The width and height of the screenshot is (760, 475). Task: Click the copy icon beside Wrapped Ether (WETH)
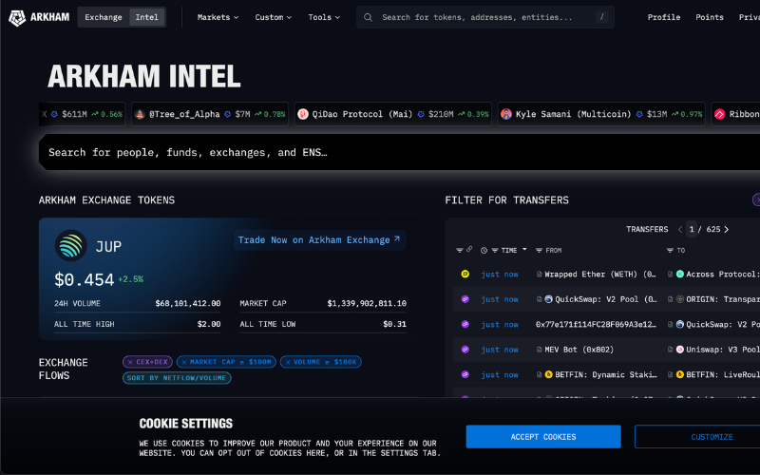click(539, 275)
